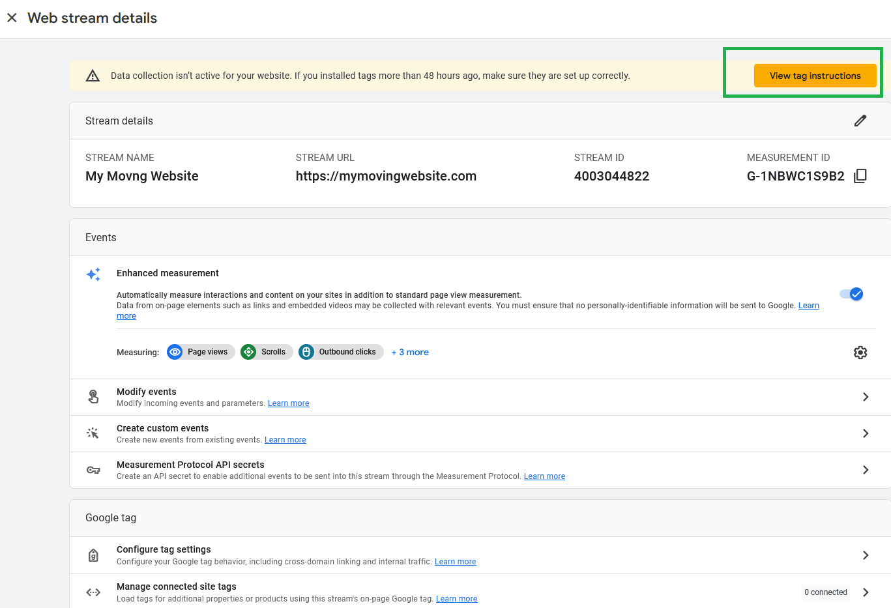891x608 pixels.
Task: Edit stream details with pencil icon
Action: pos(860,121)
